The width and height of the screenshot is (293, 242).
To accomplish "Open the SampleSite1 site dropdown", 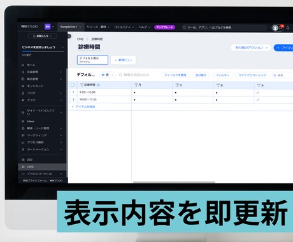I will pyautogui.click(x=71, y=27).
